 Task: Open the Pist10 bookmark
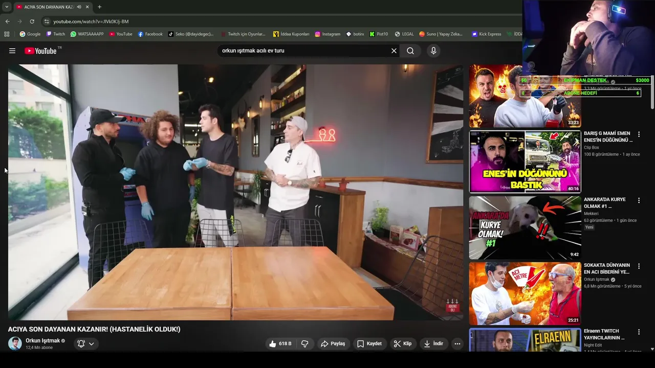[379, 34]
